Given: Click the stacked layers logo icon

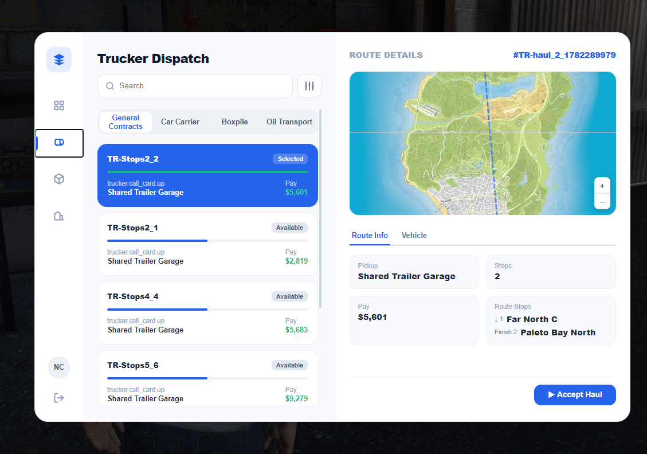Looking at the screenshot, I should pyautogui.click(x=59, y=60).
